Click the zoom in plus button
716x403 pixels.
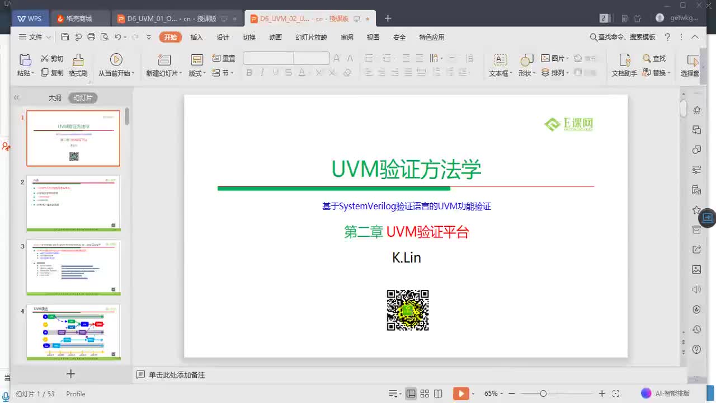click(602, 393)
